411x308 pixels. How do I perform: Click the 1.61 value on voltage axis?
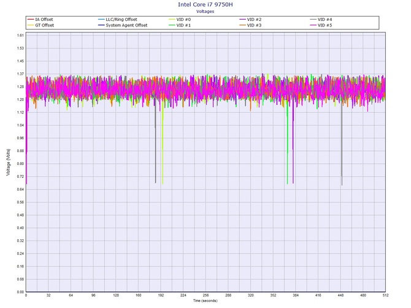coord(20,35)
